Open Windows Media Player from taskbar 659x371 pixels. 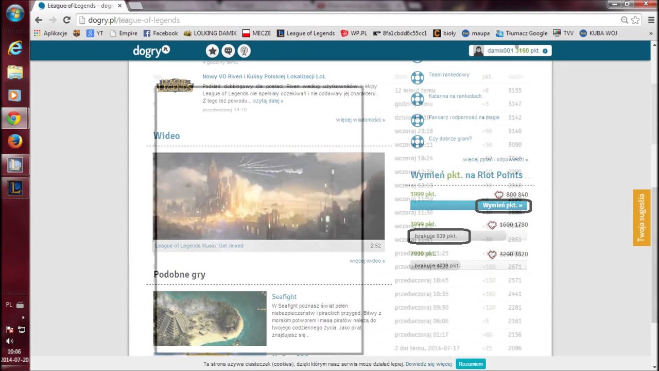click(x=14, y=95)
